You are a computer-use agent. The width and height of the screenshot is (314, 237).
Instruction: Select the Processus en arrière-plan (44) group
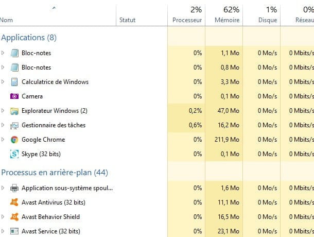click(x=55, y=173)
